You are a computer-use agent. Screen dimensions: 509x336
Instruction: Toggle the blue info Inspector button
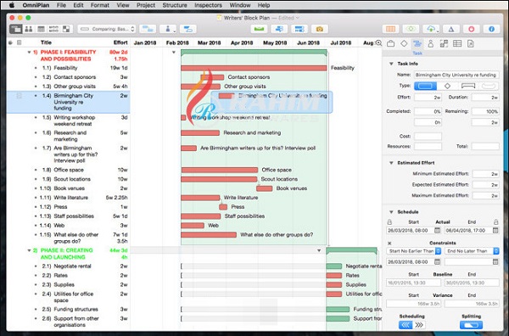(491, 29)
